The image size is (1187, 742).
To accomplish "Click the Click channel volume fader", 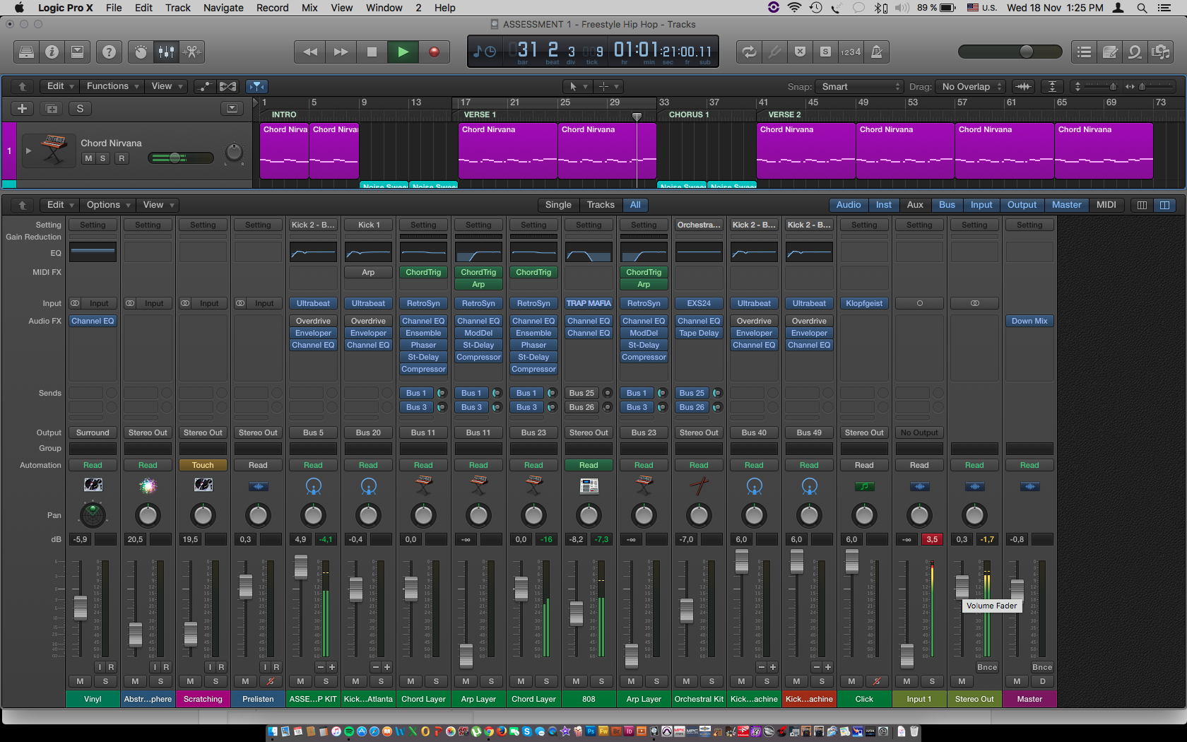I will coord(852,562).
